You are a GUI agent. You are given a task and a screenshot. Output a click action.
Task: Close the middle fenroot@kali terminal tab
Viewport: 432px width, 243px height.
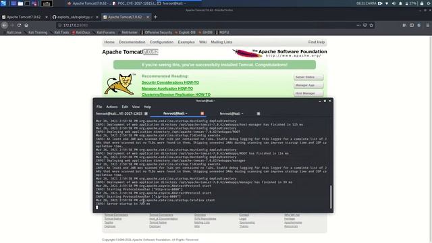[202, 113]
